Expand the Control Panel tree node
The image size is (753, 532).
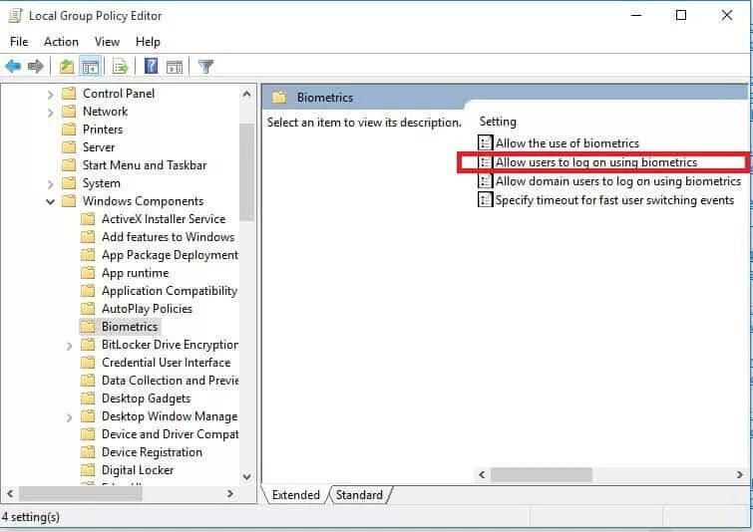click(x=50, y=95)
